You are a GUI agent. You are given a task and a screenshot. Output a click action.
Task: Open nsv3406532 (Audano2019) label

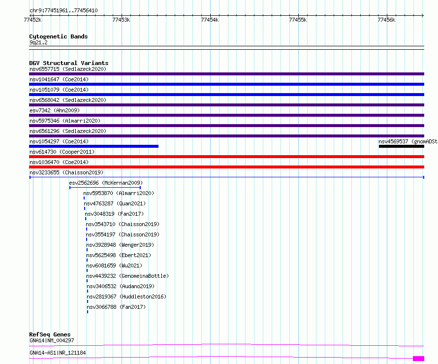point(121,286)
